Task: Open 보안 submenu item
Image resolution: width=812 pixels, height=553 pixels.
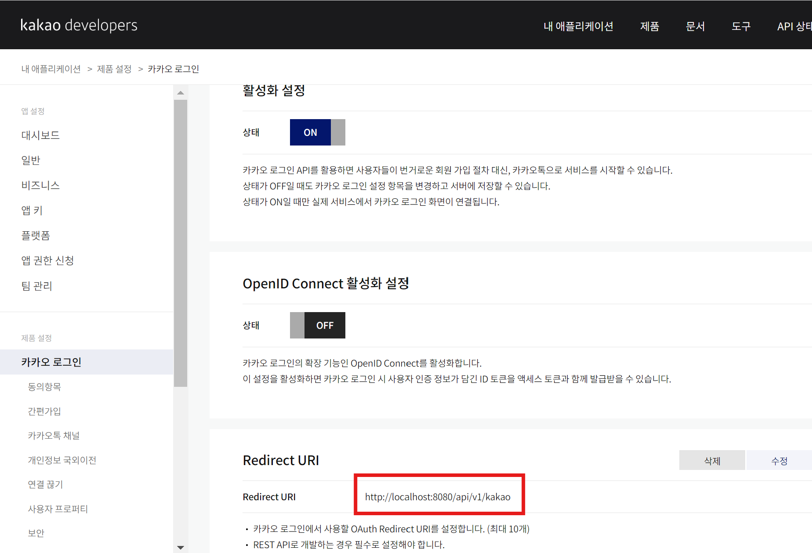Action: (x=36, y=533)
